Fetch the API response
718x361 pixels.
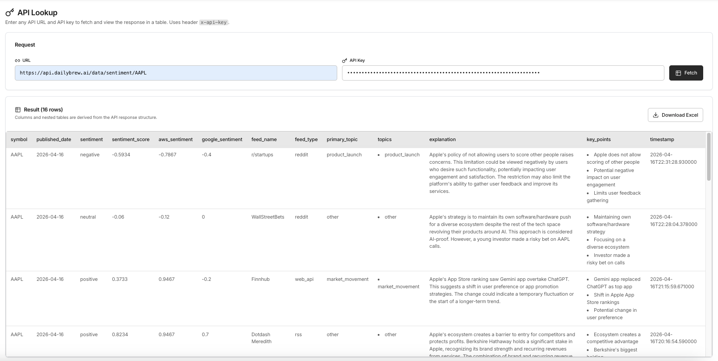coord(686,73)
